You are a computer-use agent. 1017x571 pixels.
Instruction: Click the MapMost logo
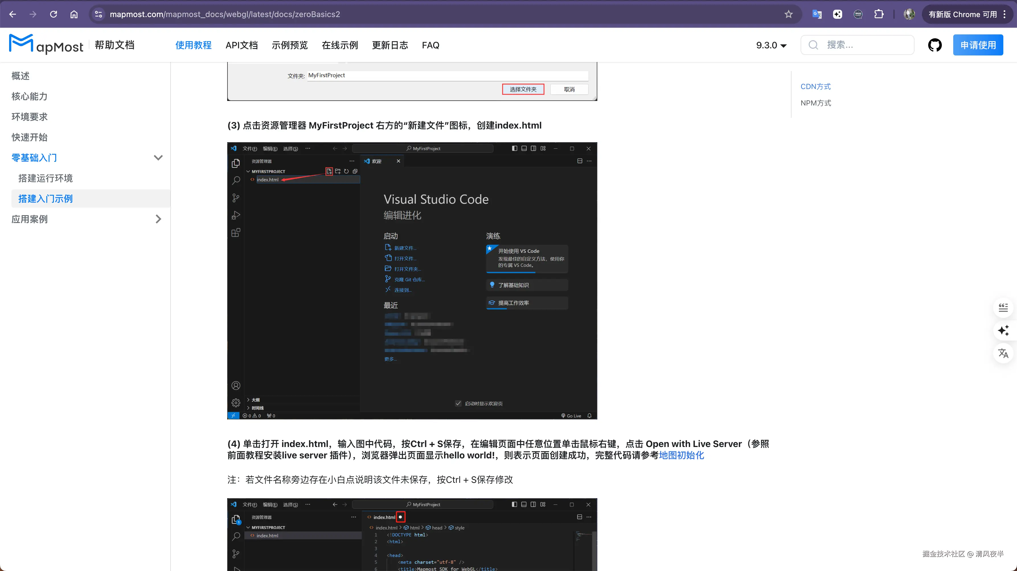[46, 45]
